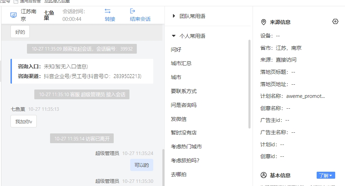This screenshot has width=345, height=186.
Task: Click the user profile icon beside 基本信息
Action: click(263, 175)
